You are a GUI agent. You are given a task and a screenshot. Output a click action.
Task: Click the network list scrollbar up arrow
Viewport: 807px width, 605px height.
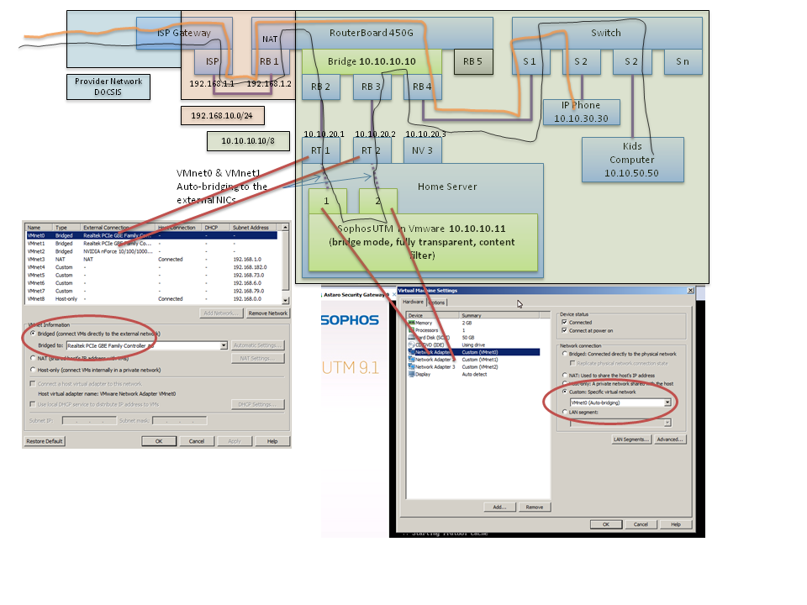coord(285,228)
